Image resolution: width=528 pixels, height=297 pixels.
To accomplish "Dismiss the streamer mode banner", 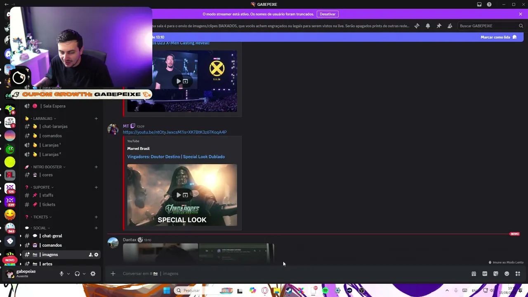I will click(521, 14).
